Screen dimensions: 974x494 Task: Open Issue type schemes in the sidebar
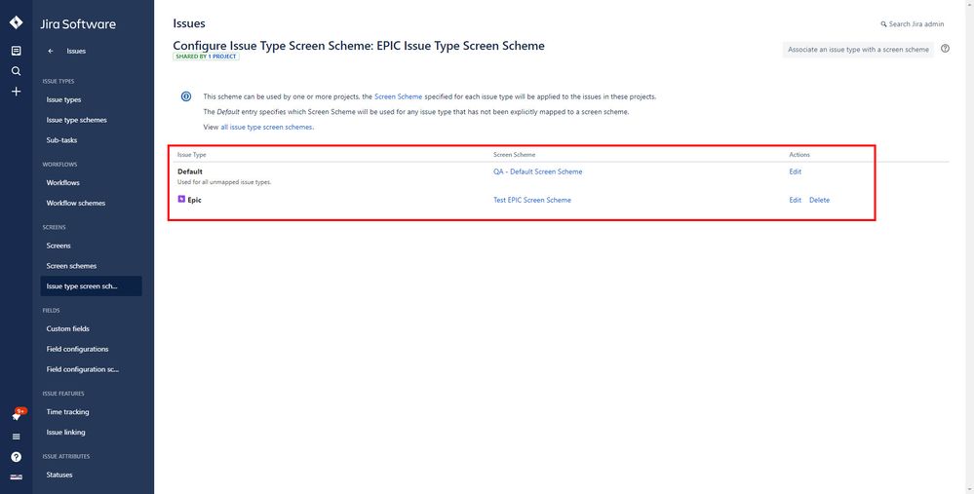pos(76,120)
